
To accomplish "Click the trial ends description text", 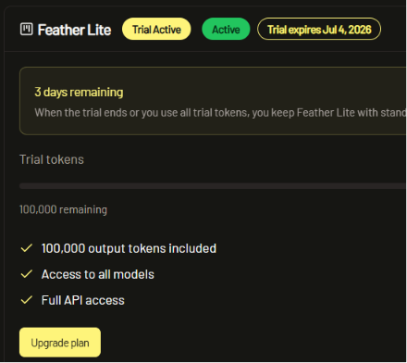I will [220, 113].
